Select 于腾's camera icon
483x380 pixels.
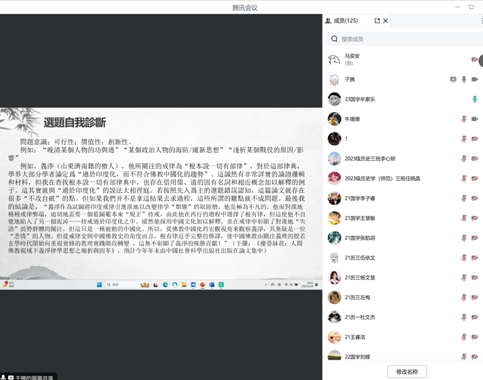(x=475, y=80)
